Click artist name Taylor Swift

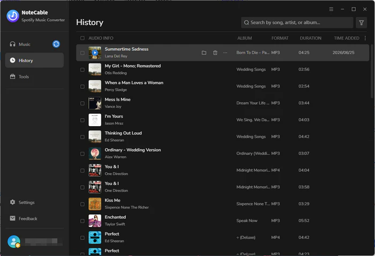coord(115,224)
